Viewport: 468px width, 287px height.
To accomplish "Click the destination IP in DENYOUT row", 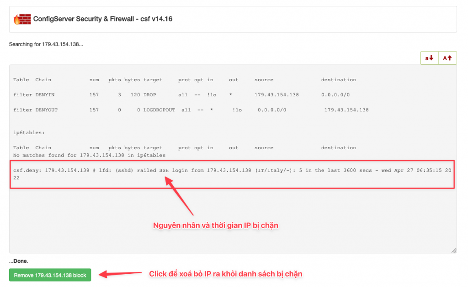I will click(346, 110).
